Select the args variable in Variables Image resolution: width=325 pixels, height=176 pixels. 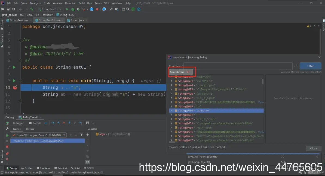click(x=113, y=134)
